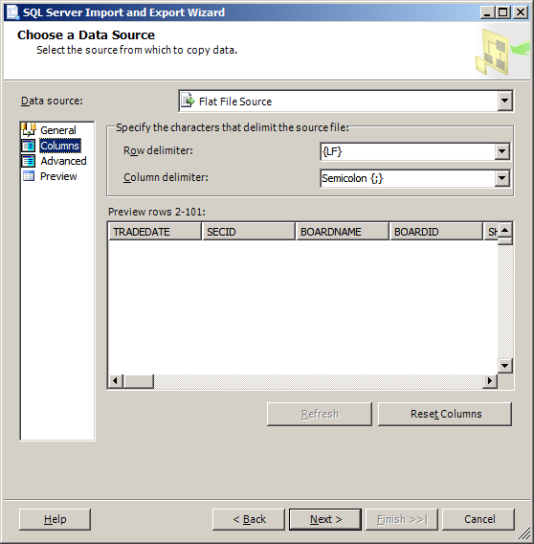The width and height of the screenshot is (534, 544).
Task: Go back with the Back button
Action: pos(249,519)
